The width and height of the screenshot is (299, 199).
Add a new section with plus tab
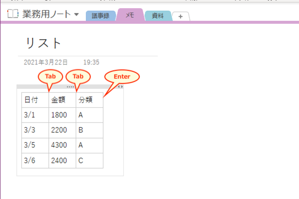point(181,16)
